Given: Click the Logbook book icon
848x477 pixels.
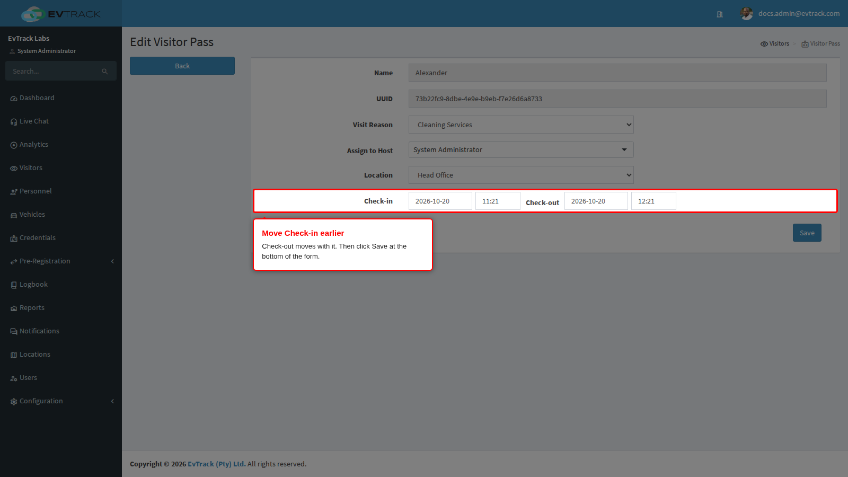Looking at the screenshot, I should 14,285.
